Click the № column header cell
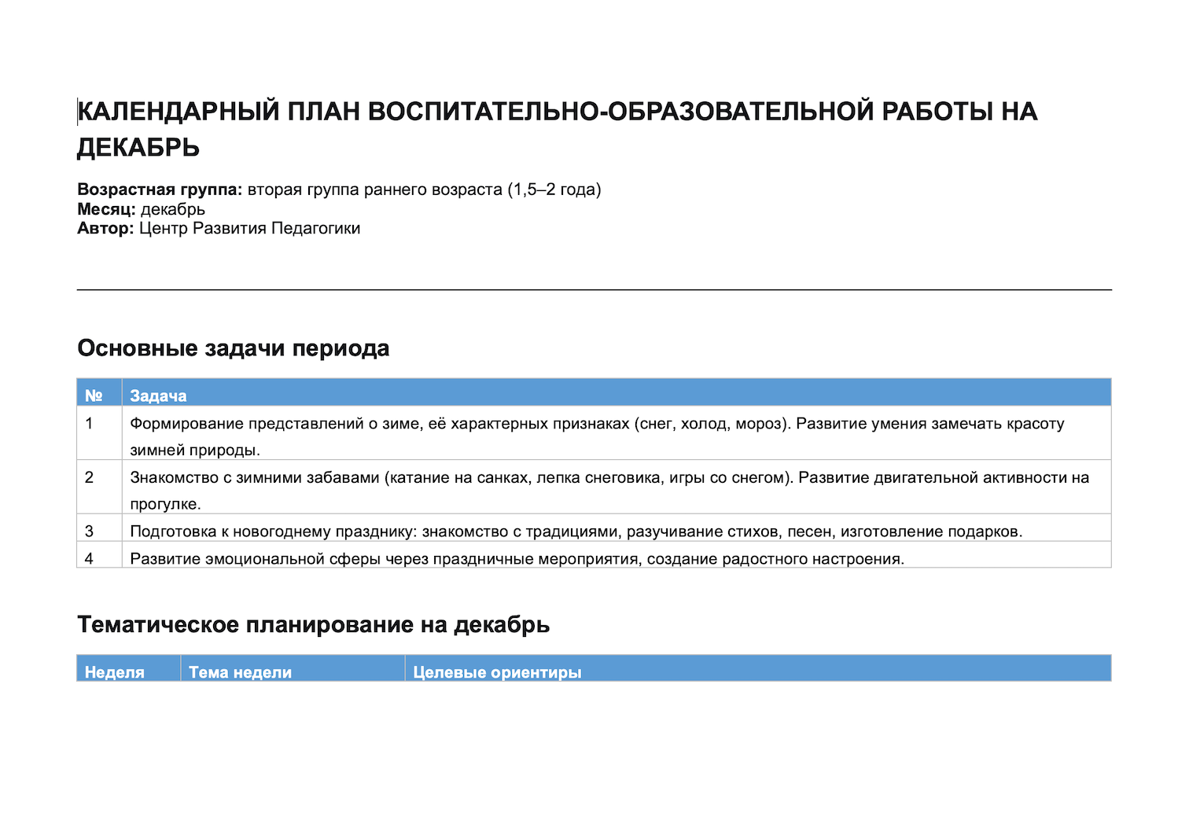Image resolution: width=1189 pixels, height=835 pixels. point(99,392)
